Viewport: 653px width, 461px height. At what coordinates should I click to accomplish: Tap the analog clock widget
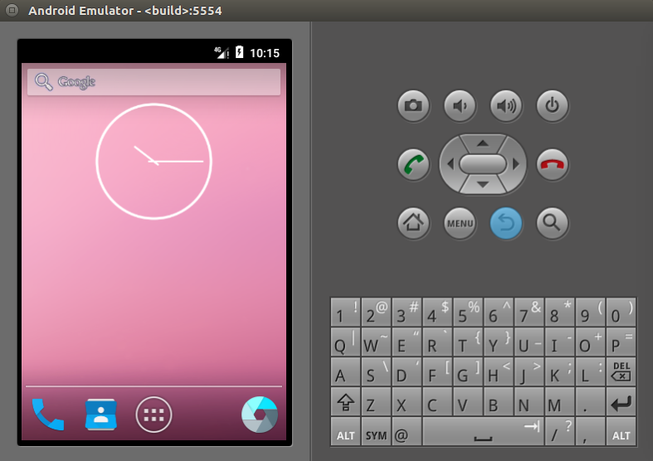coord(154,161)
